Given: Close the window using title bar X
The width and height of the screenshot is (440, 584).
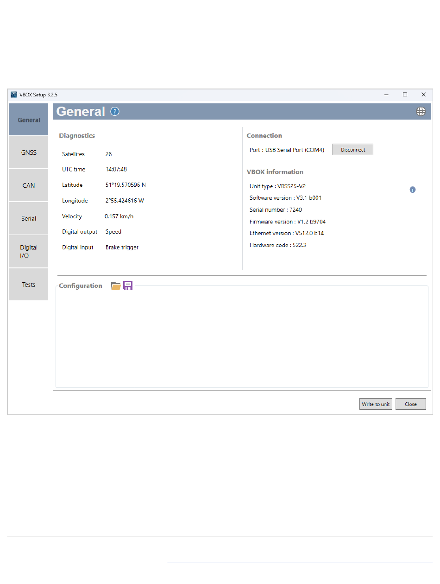Looking at the screenshot, I should pos(423,95).
